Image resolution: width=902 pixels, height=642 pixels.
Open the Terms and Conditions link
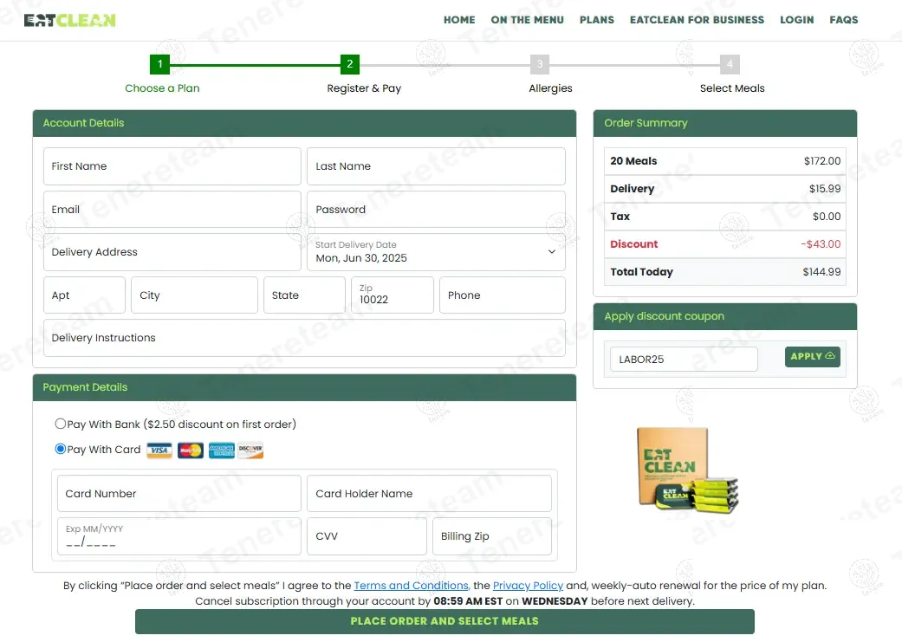[411, 586]
